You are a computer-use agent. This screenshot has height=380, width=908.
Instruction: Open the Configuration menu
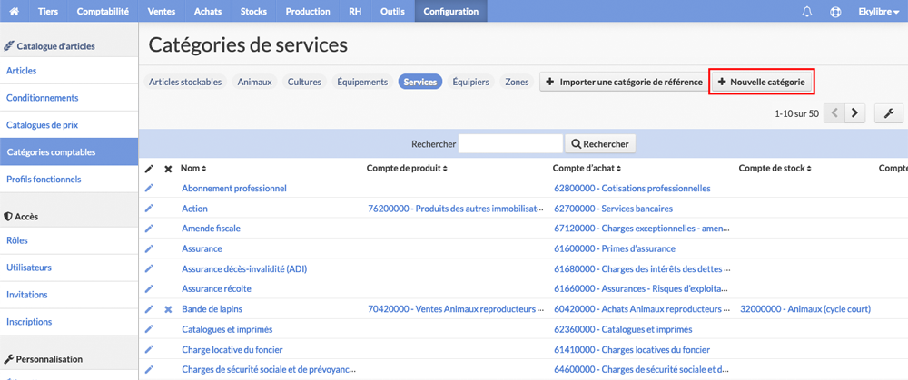coord(451,11)
